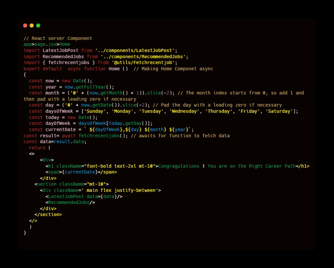Click the 'Tuesday' string in the array
The image size is (334, 268).
point(151,111)
